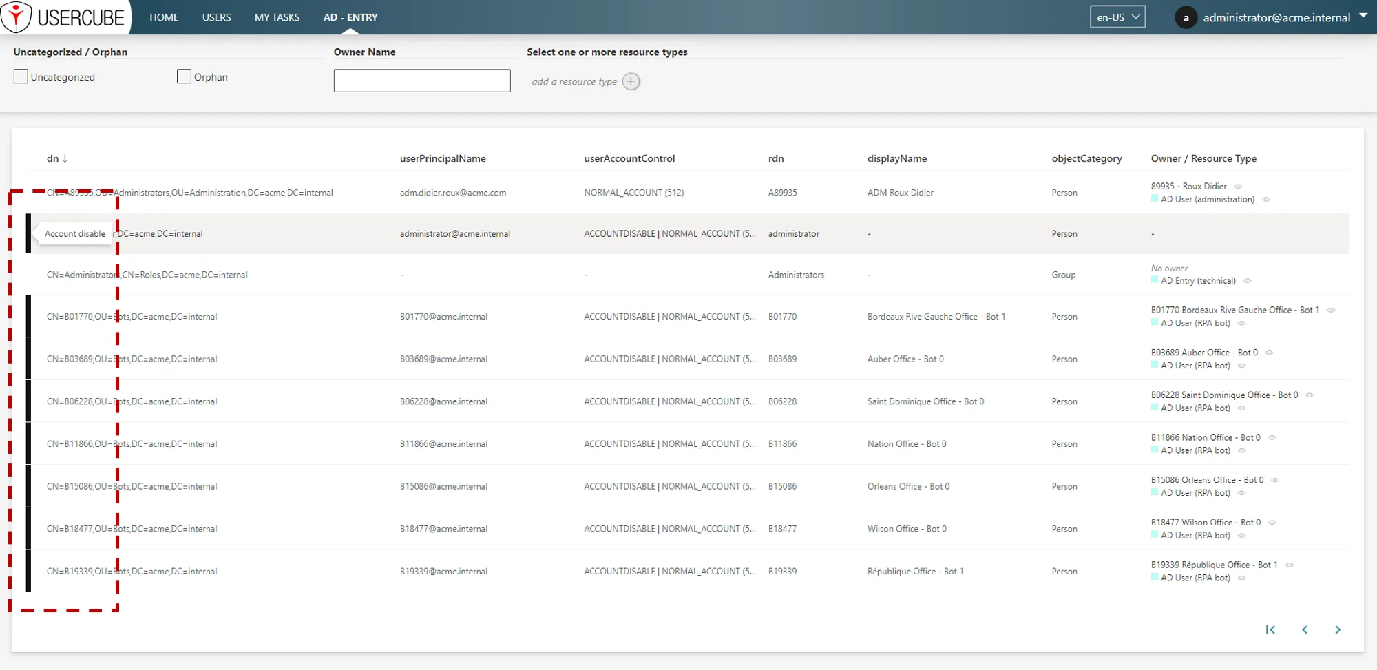View owner 89935 - Roux Didier eye icon
Image resolution: width=1377 pixels, height=670 pixels.
(x=1238, y=187)
